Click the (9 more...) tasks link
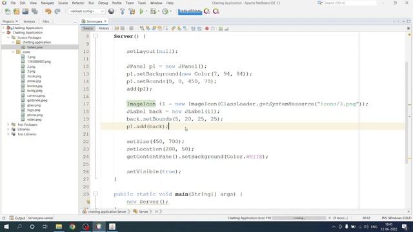This screenshot has width=413, height=232. [x=341, y=218]
